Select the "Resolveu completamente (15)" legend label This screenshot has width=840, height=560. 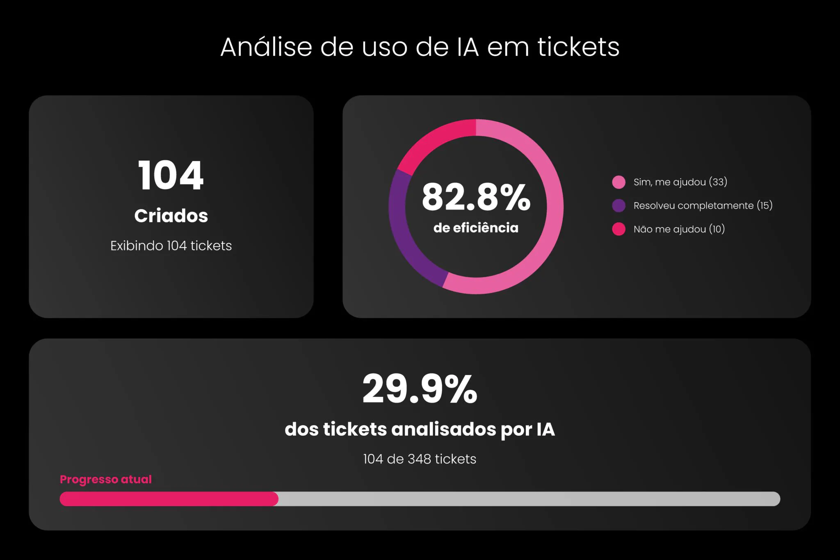[703, 205]
